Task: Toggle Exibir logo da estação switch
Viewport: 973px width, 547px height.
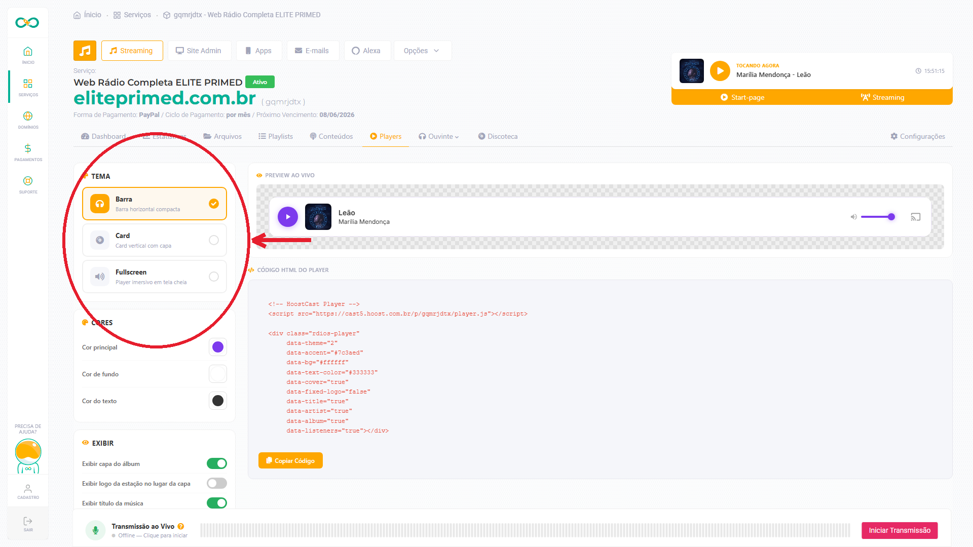Action: point(217,483)
